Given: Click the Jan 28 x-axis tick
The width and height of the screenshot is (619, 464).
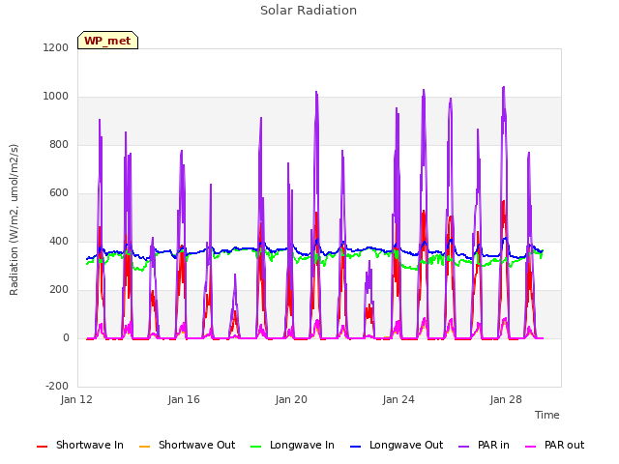Looking at the screenshot, I should click(x=506, y=399).
